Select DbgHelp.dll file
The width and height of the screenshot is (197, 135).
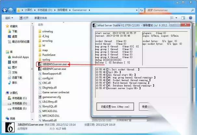click(x=47, y=88)
